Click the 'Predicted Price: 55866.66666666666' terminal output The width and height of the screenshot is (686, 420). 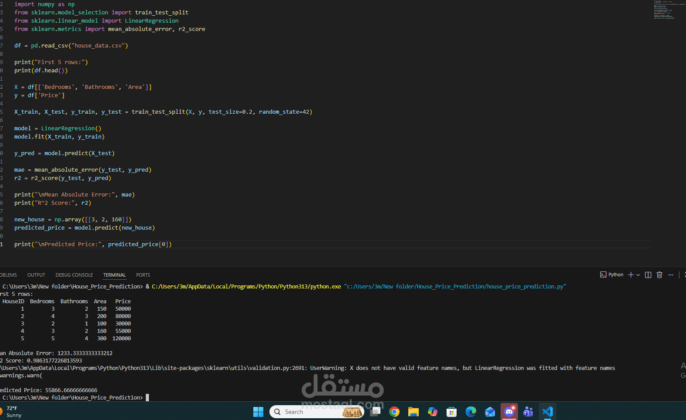[49, 390]
